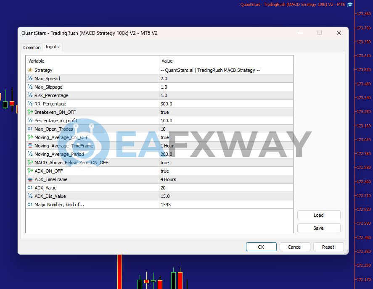This screenshot has height=289, width=373.
Task: Edit the Risk_Percentage value field
Action: [x=226, y=95]
